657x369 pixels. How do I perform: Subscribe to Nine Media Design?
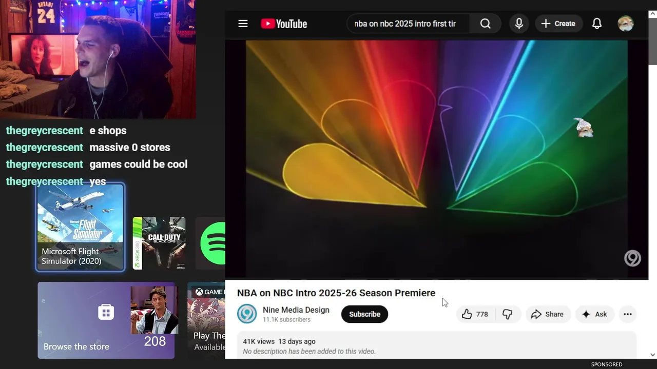364,314
